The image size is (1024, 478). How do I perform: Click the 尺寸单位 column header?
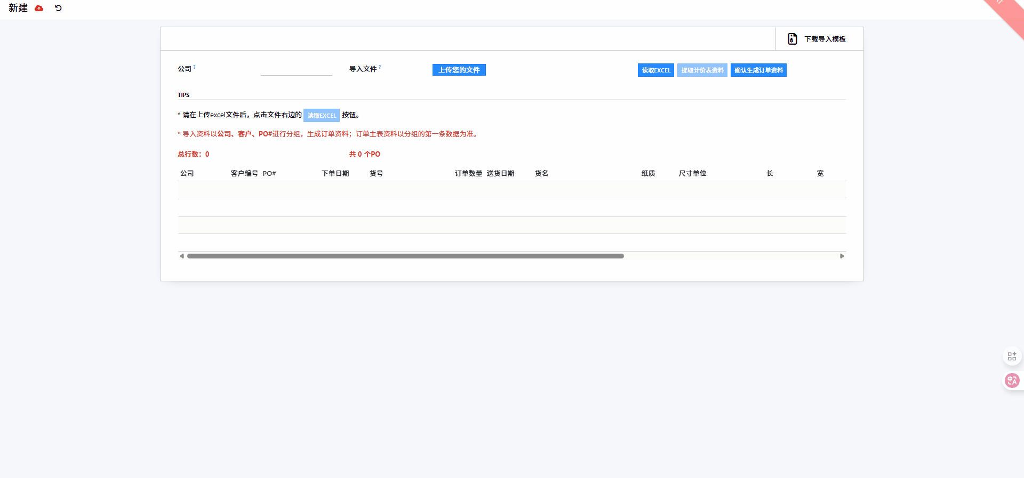(x=692, y=174)
